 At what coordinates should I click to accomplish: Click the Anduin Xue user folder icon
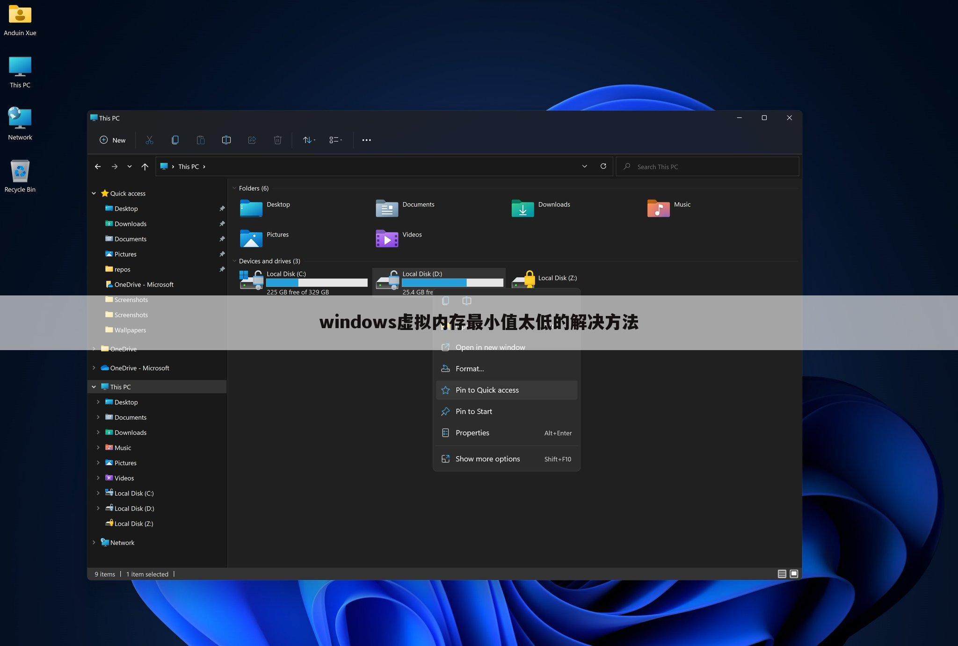tap(20, 20)
